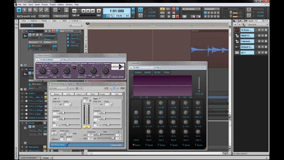Image resolution: width=284 pixels, height=160 pixels.
Task: Click the Fast Forward transport button
Action: pos(93,11)
